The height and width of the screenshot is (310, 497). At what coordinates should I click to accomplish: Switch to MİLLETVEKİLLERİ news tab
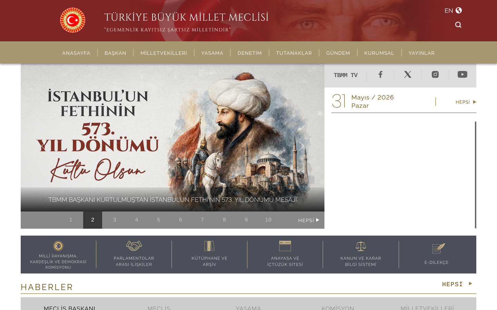point(427,308)
